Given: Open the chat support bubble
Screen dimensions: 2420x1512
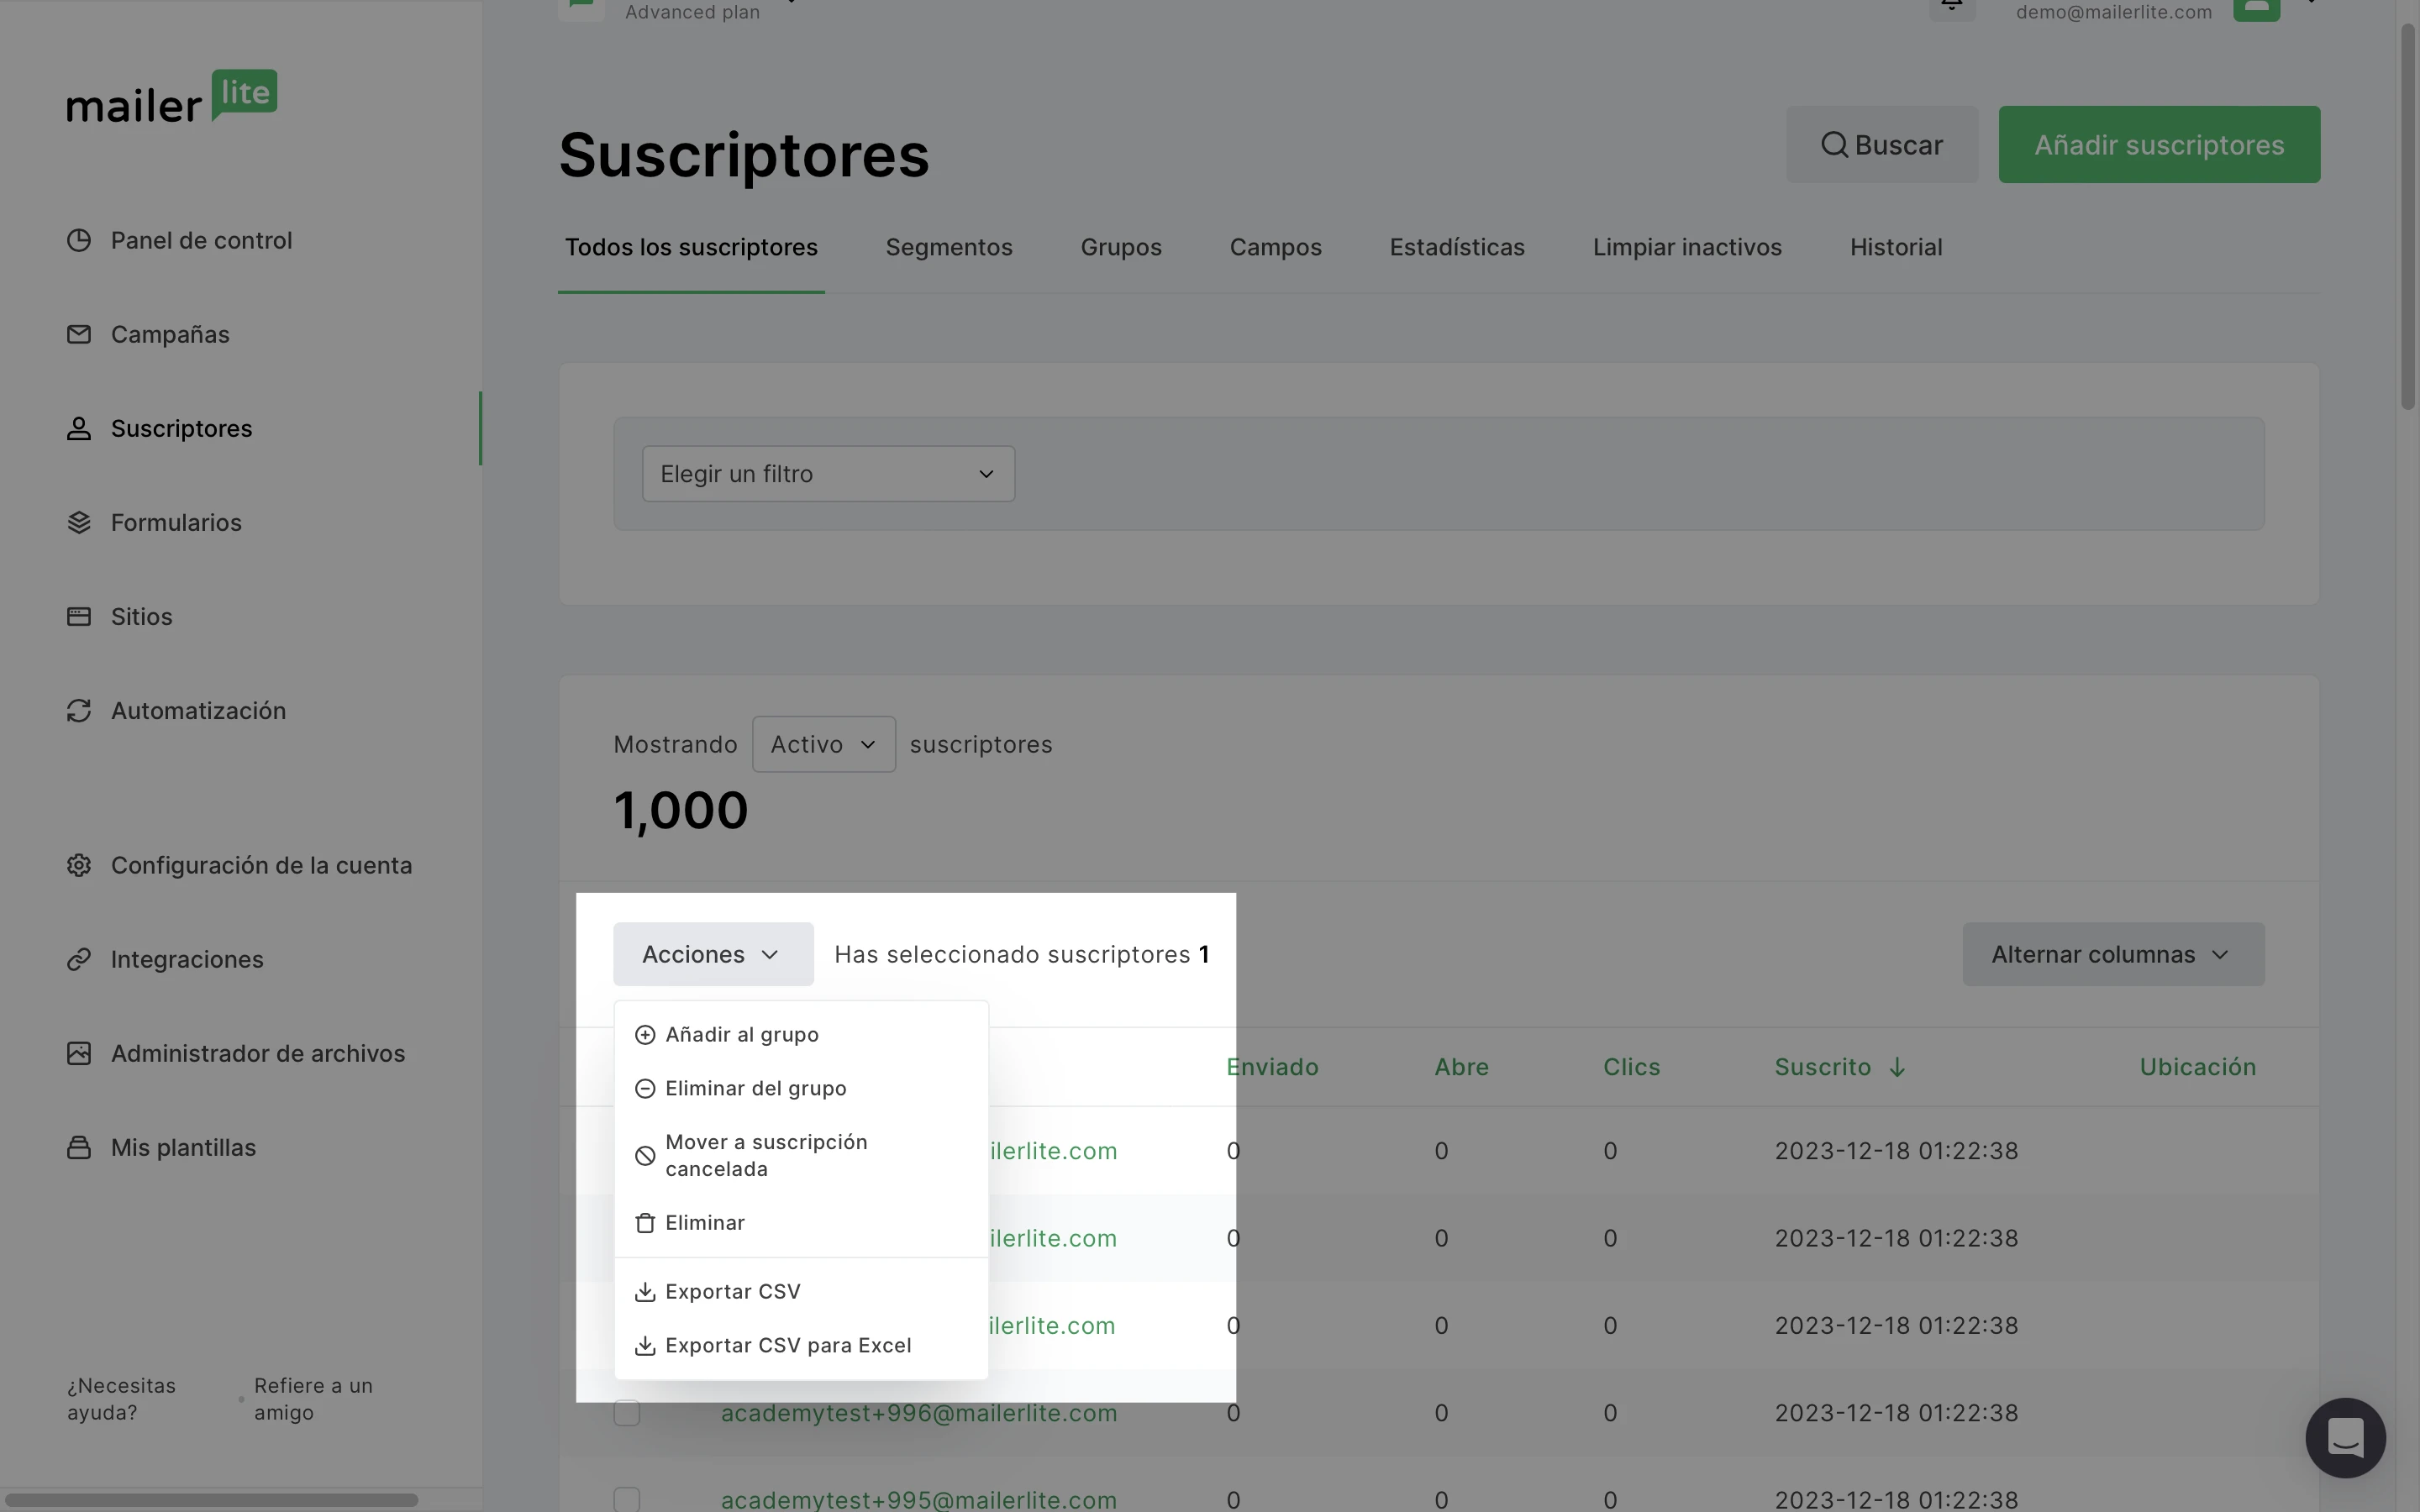Looking at the screenshot, I should pos(2345,1438).
